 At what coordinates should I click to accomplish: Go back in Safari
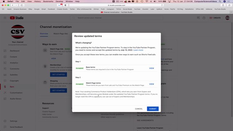[13, 5]
